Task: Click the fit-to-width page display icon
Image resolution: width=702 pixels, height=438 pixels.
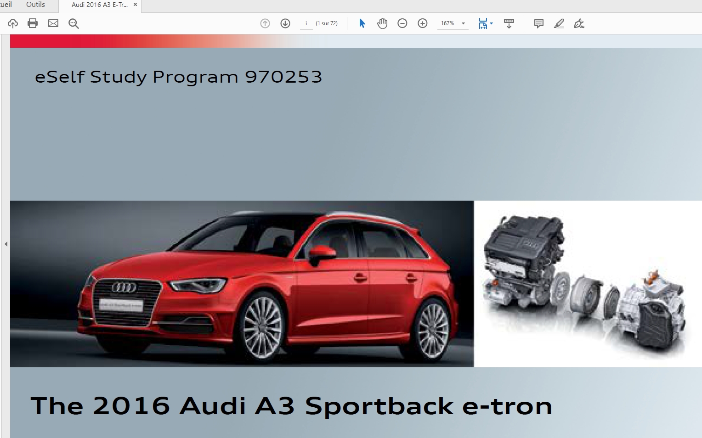Action: tap(483, 23)
